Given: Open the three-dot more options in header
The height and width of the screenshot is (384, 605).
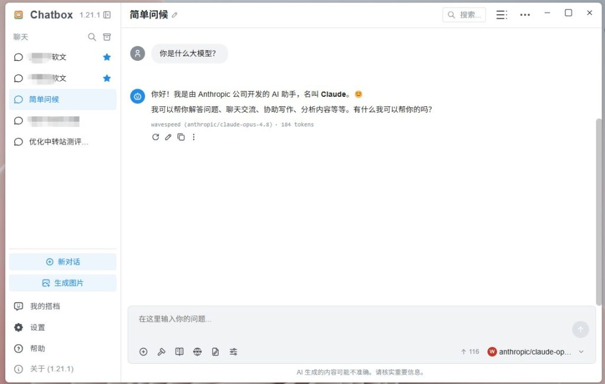Looking at the screenshot, I should point(525,15).
